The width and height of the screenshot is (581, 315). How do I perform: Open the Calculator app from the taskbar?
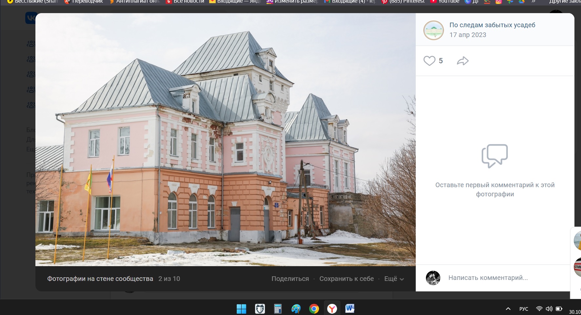[x=278, y=309]
